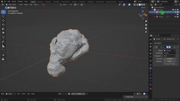Choose the Move tool in viewport toolbar
The width and height of the screenshot is (180, 101).
tap(3, 20)
